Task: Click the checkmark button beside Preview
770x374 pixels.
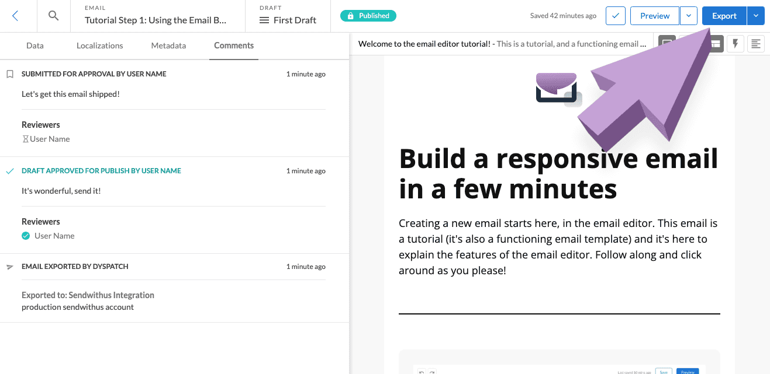Action: (615, 16)
